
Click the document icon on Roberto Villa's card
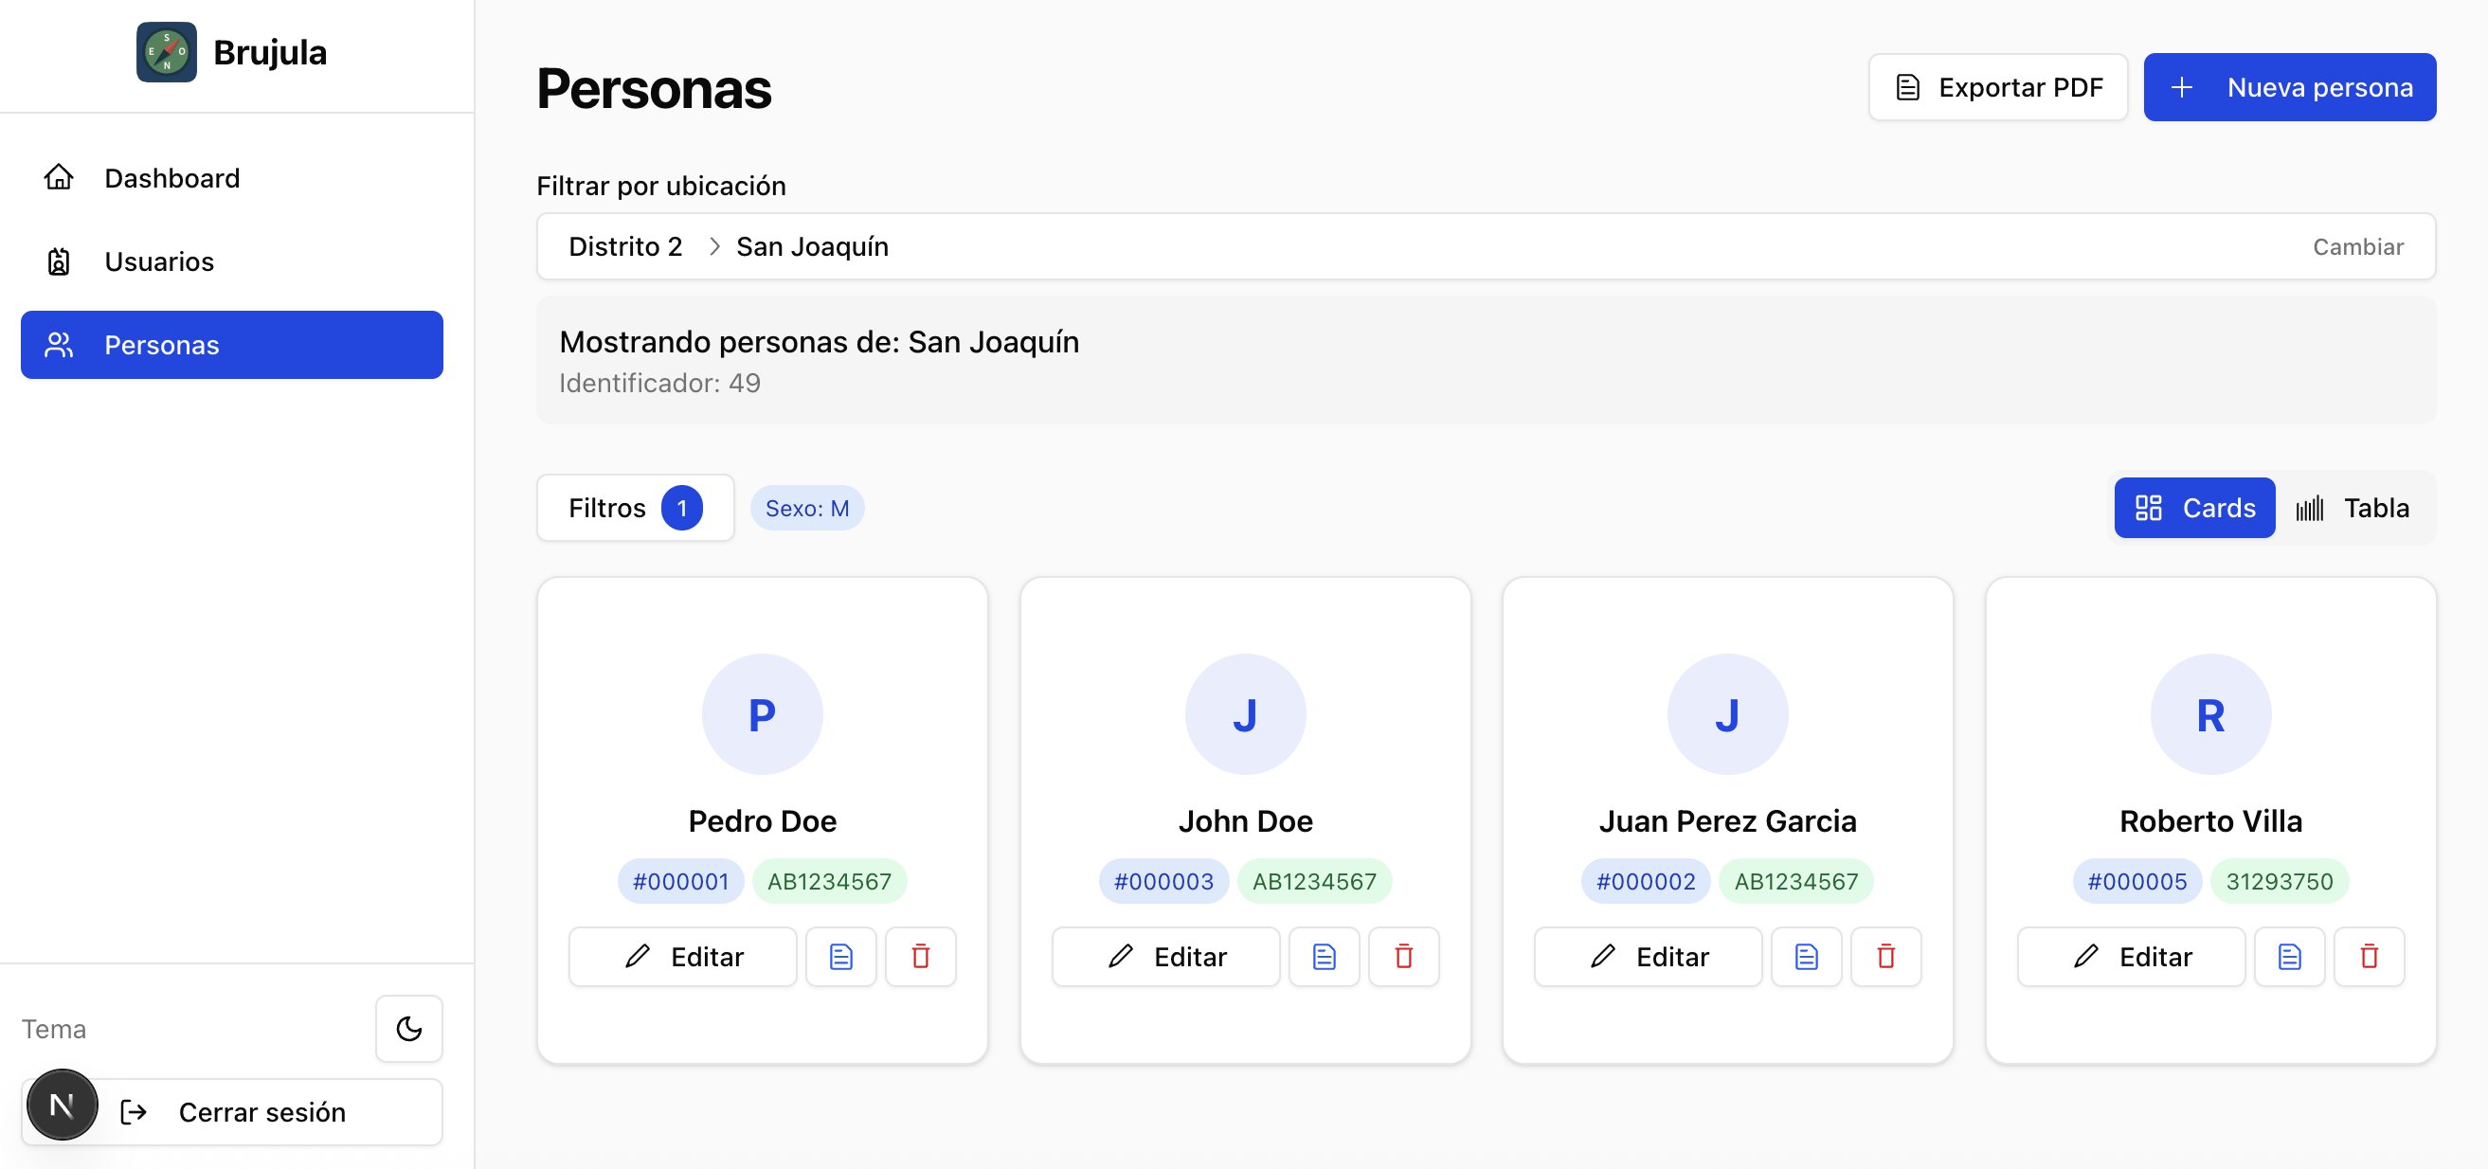coord(2289,957)
